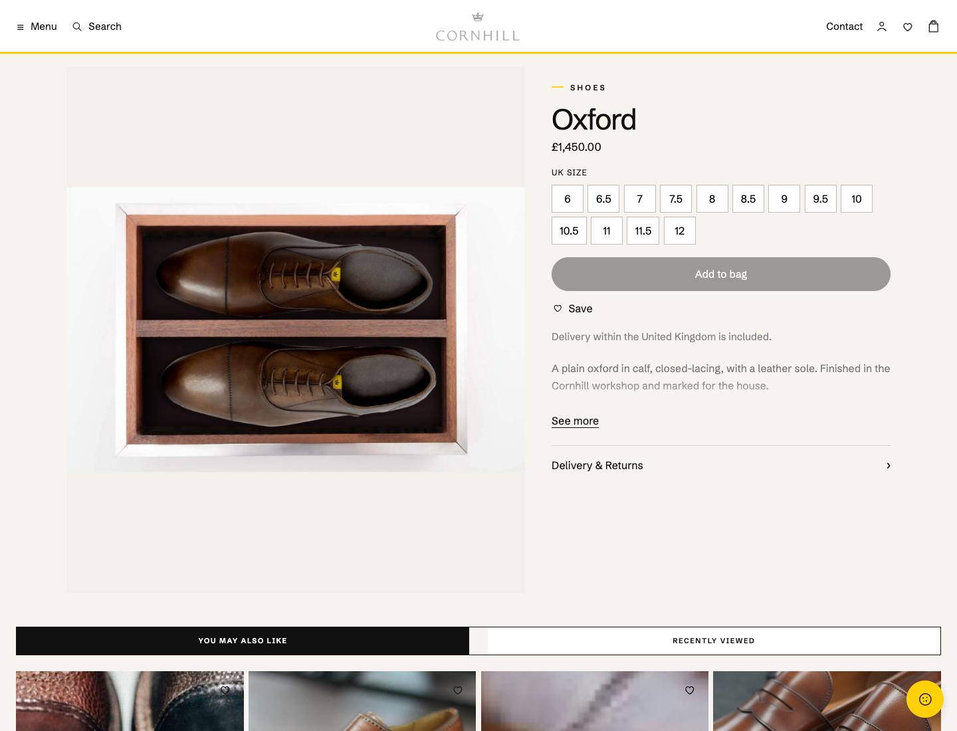The height and width of the screenshot is (731, 957).
Task: Click the Search magnifier icon
Action: point(77,27)
